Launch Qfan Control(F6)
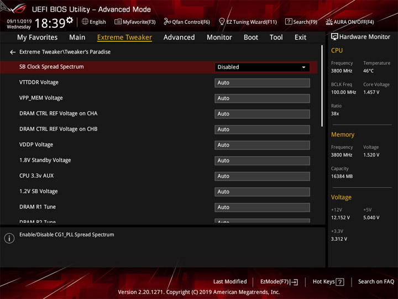This screenshot has height=299, width=398. coord(187,22)
